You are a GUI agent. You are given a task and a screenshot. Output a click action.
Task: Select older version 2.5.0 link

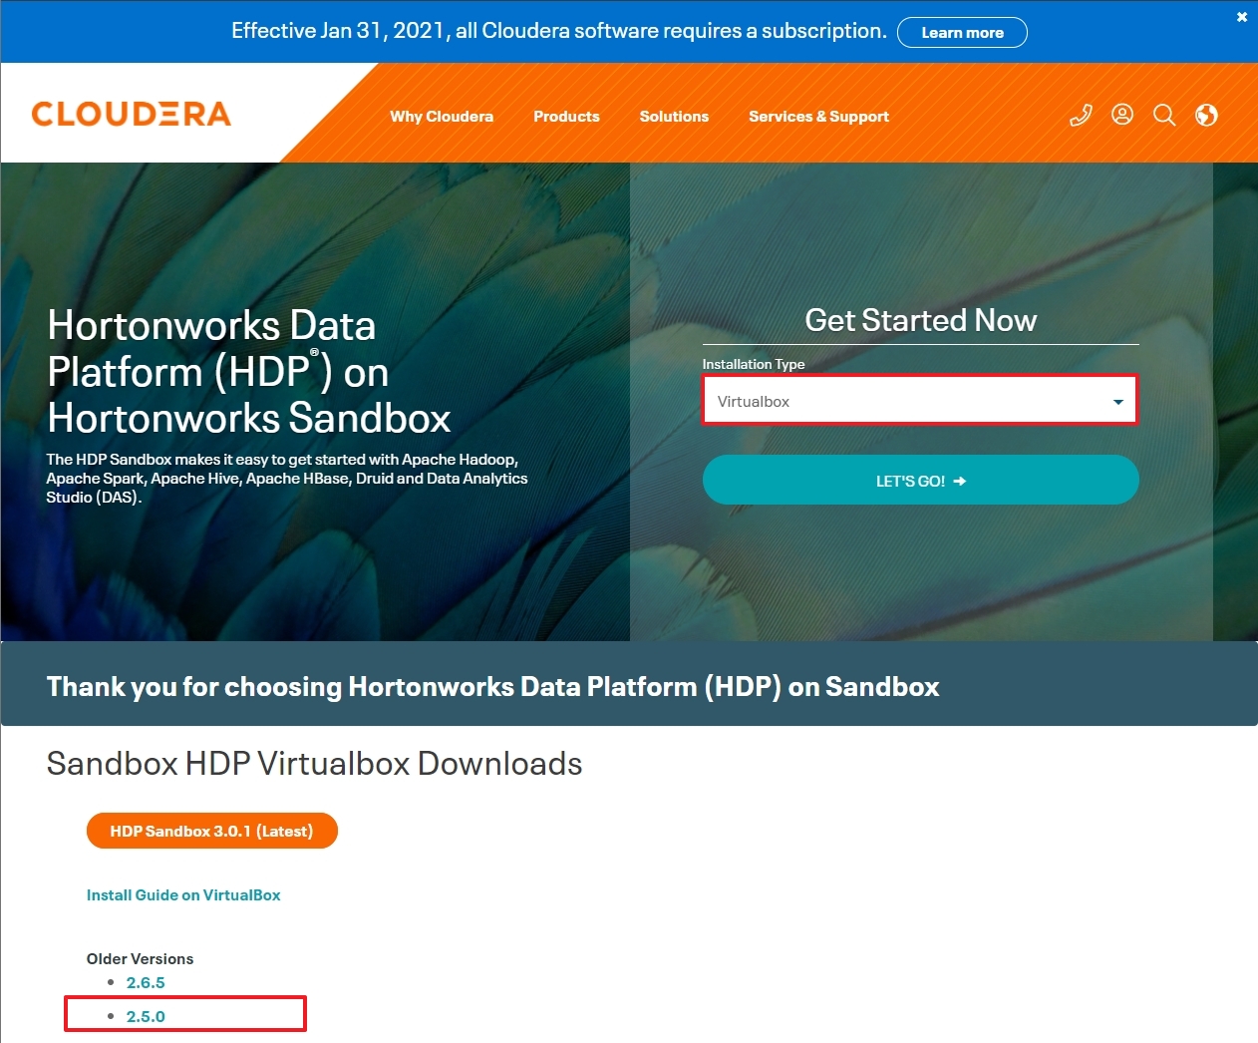point(146,1017)
